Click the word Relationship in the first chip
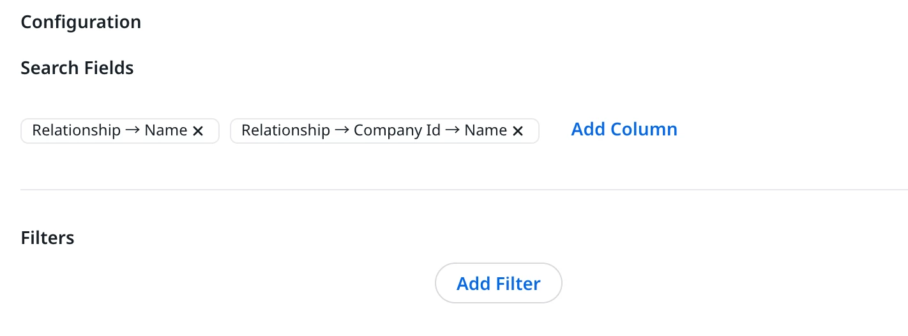 tap(77, 130)
